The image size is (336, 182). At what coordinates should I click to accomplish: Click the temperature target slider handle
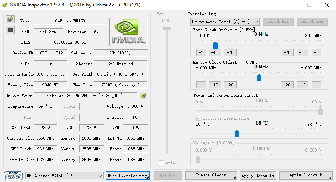tap(237, 133)
